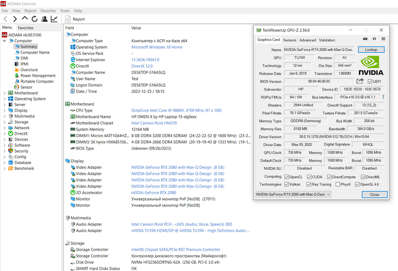The image size is (398, 271).
Task: Toggle OpenGL 4.6 checkbox
Action: pyautogui.click(x=357, y=184)
